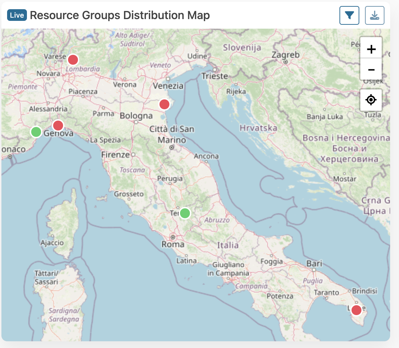Click the Ajaccio label on Corsica
Screen dimensions: 399x348
pyautogui.click(x=52, y=243)
